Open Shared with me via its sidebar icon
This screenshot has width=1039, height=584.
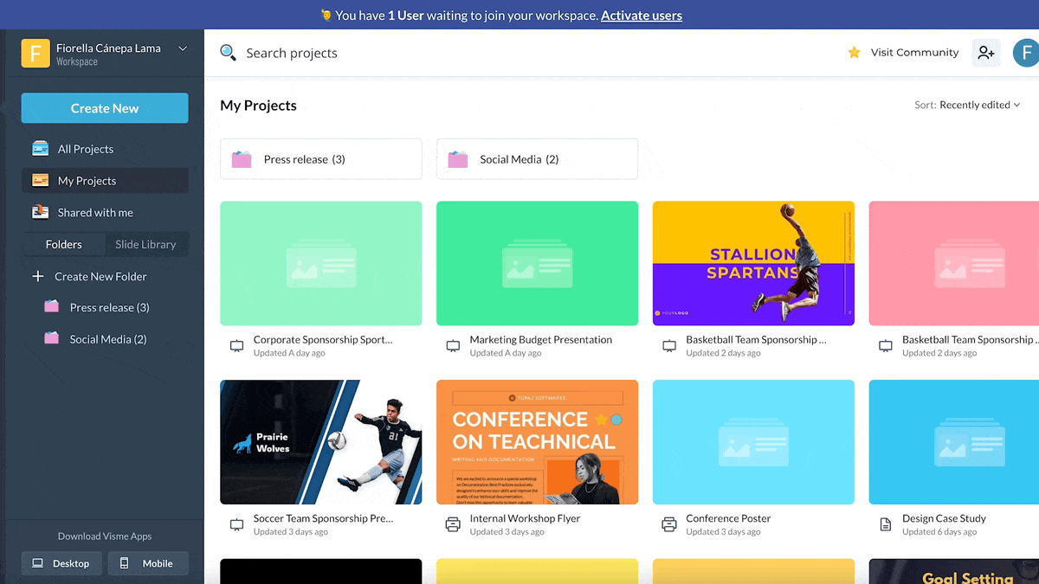40,212
